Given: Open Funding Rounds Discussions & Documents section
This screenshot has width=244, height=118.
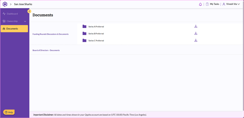Looking at the screenshot, I should (50, 34).
